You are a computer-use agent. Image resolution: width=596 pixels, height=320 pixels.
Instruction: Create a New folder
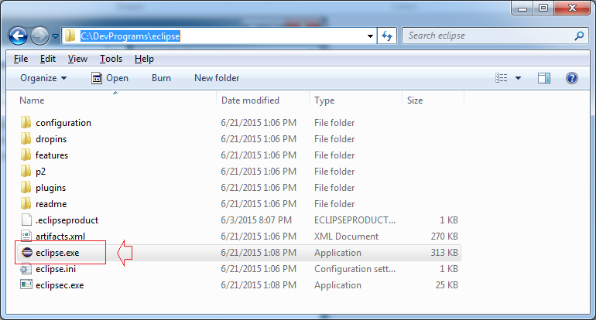pyautogui.click(x=217, y=78)
